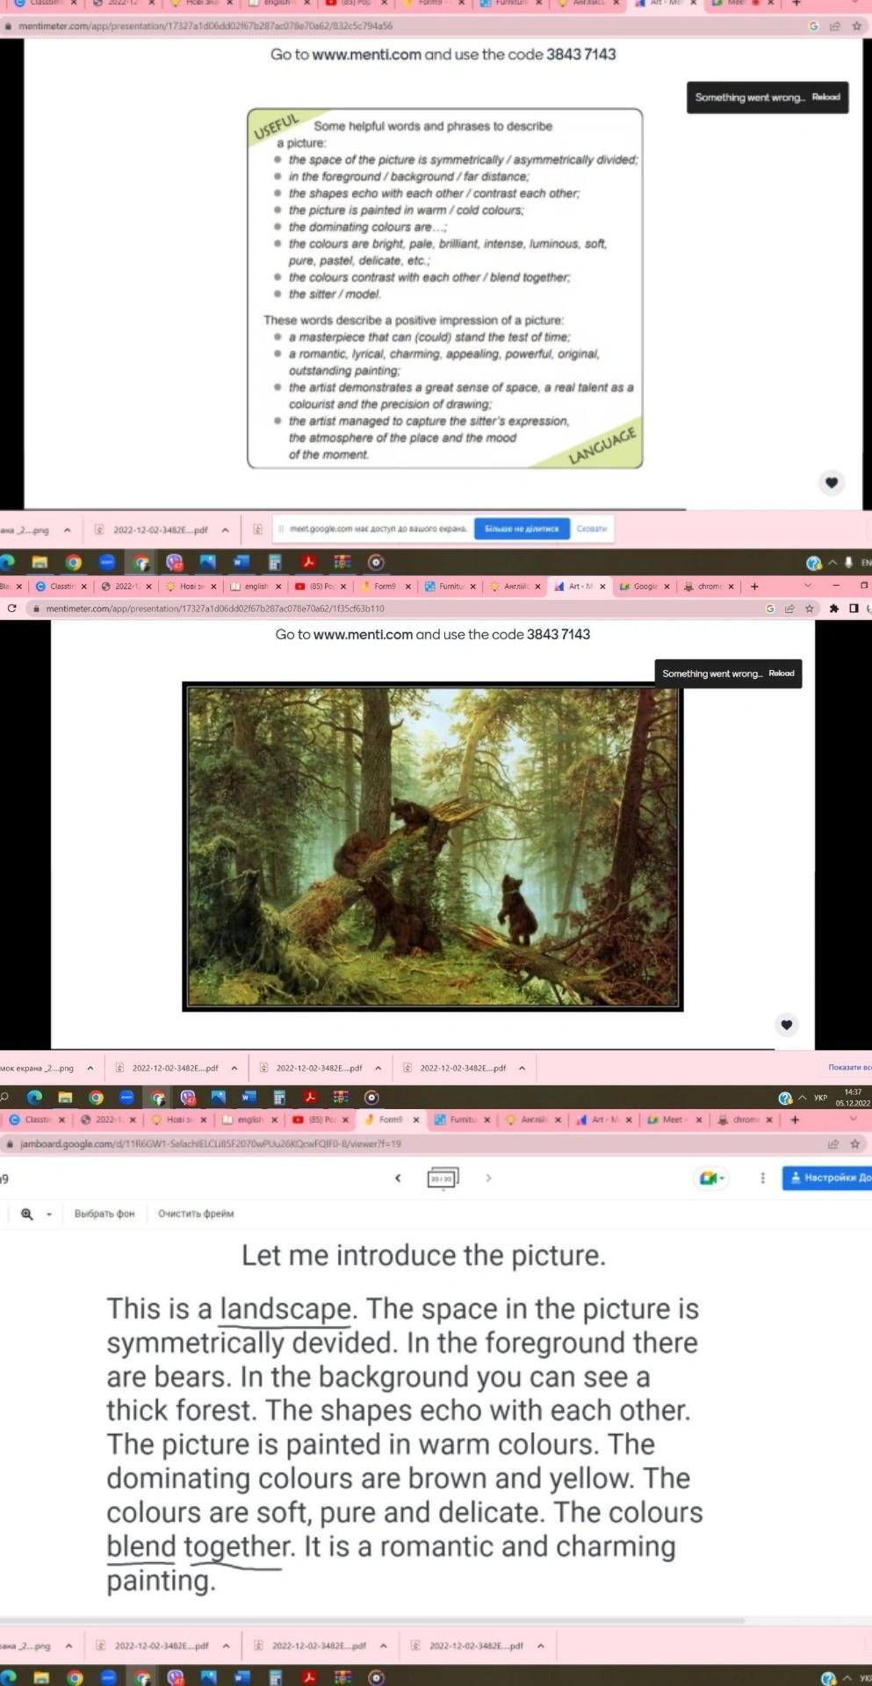Viewport: 872px width, 1686px height.
Task: Bookmark the Jamboard page with the star
Action: [x=855, y=1144]
